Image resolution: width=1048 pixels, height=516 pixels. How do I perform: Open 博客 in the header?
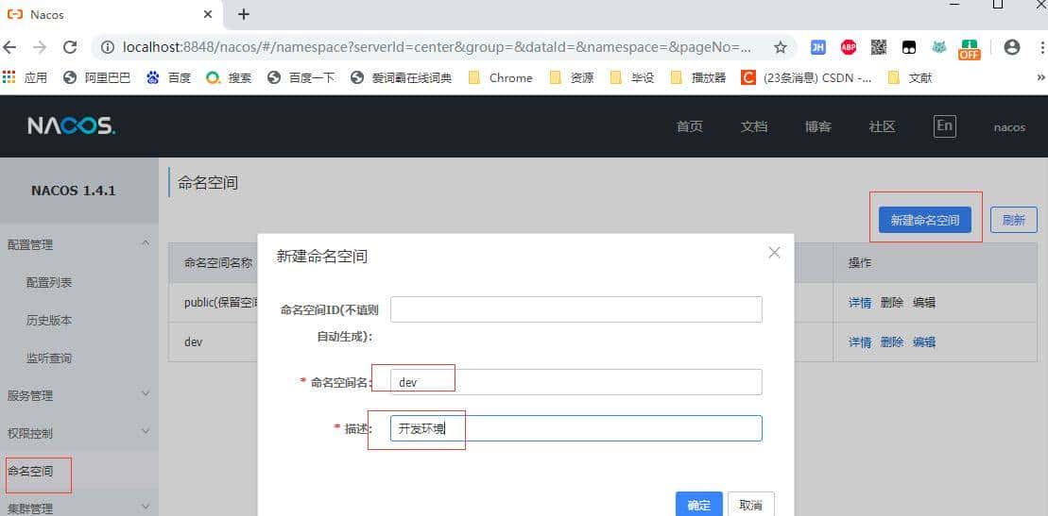point(818,126)
